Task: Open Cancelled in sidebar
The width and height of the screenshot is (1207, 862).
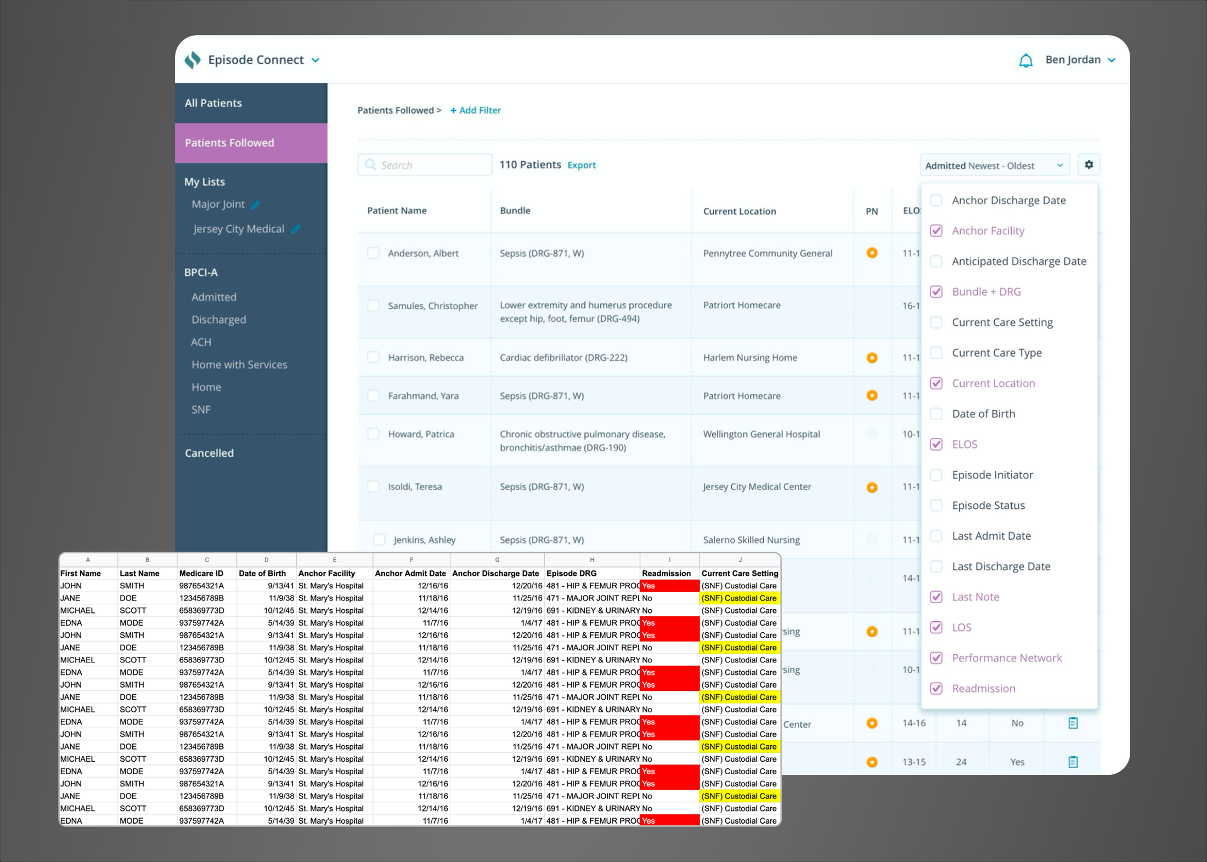Action: [x=209, y=453]
